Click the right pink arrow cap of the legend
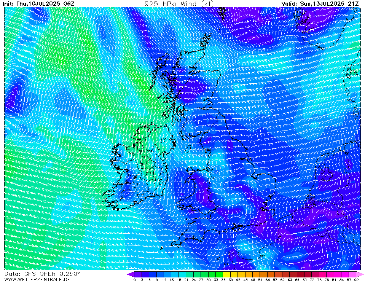 pos(360,274)
